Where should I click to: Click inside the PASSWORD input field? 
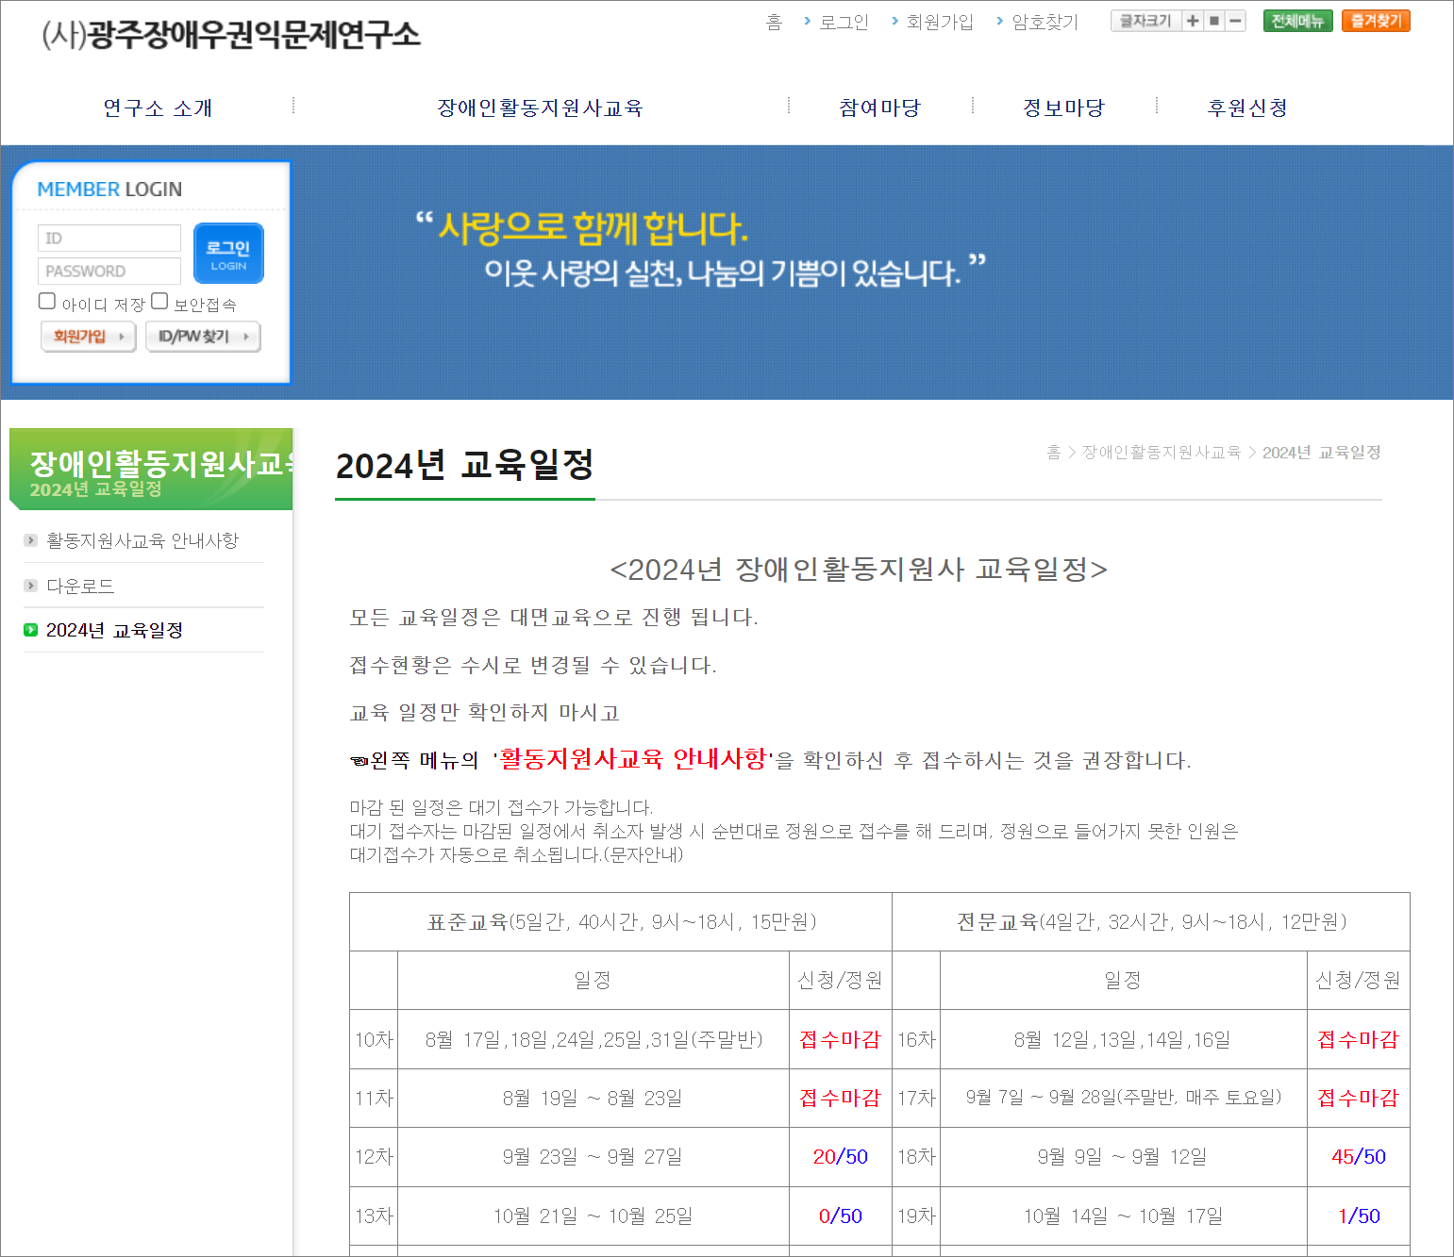click(109, 271)
